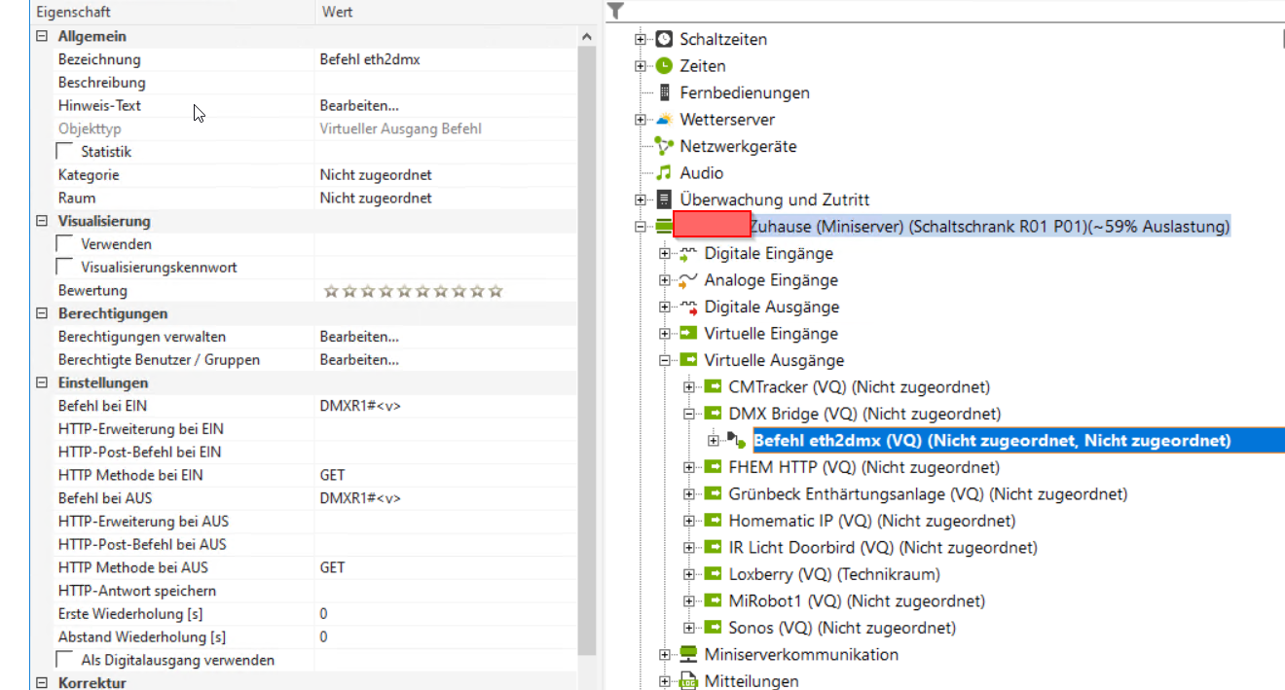Collapse the Allgemein property section
The image size is (1285, 690).
pos(42,36)
